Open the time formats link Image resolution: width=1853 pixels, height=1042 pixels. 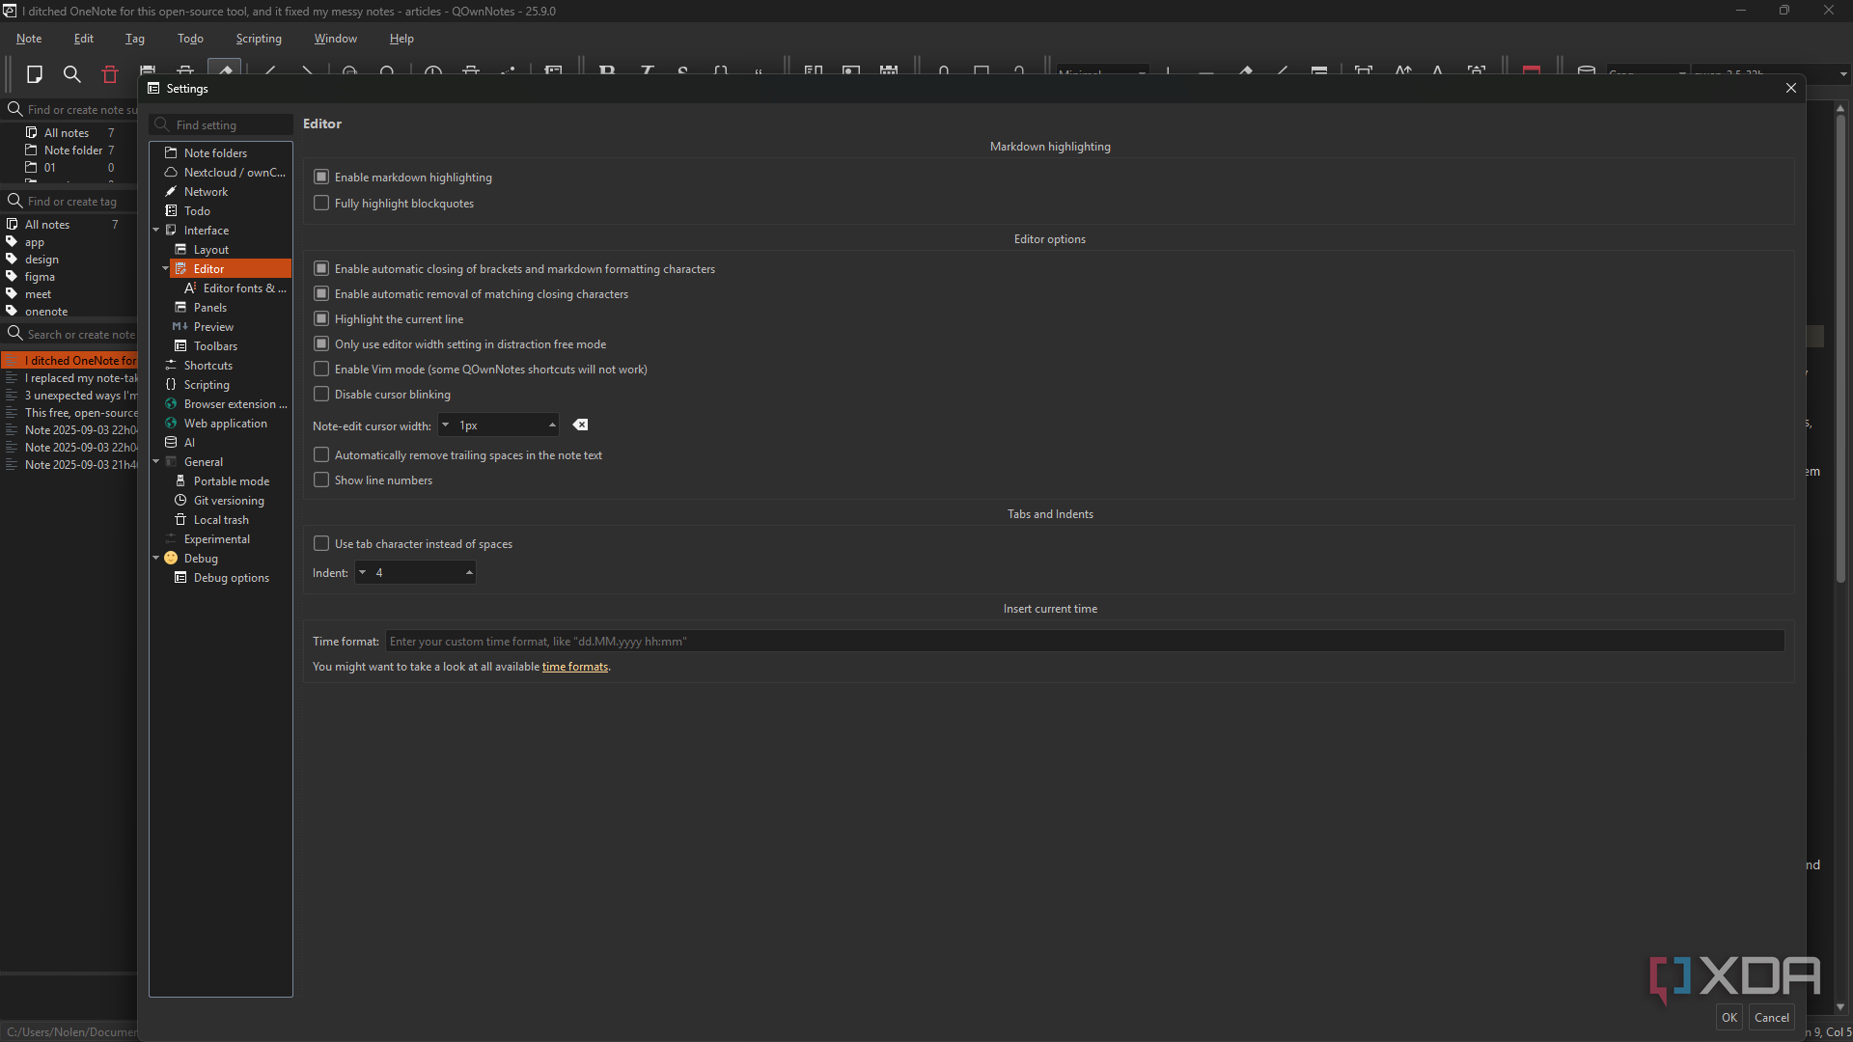(574, 667)
